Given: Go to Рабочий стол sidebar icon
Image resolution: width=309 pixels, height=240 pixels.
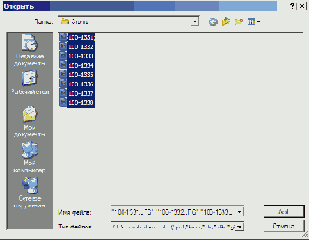Looking at the screenshot, I should click(30, 83).
